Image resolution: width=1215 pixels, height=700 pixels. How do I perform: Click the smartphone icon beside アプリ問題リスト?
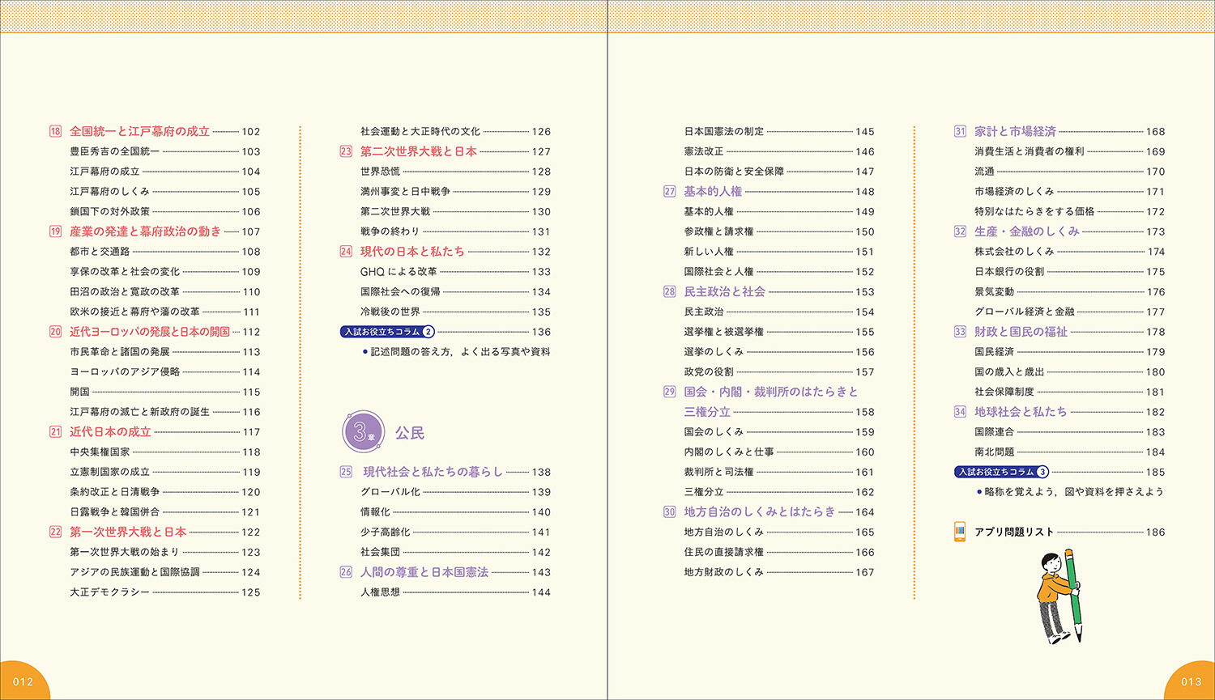961,532
